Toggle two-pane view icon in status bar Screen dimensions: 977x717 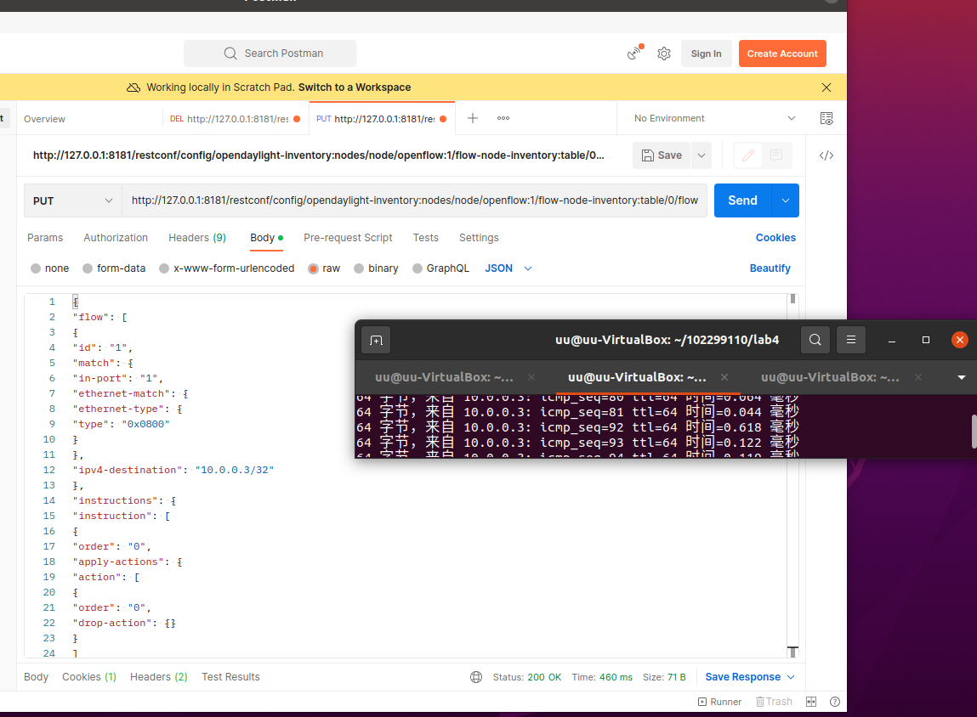(x=810, y=702)
